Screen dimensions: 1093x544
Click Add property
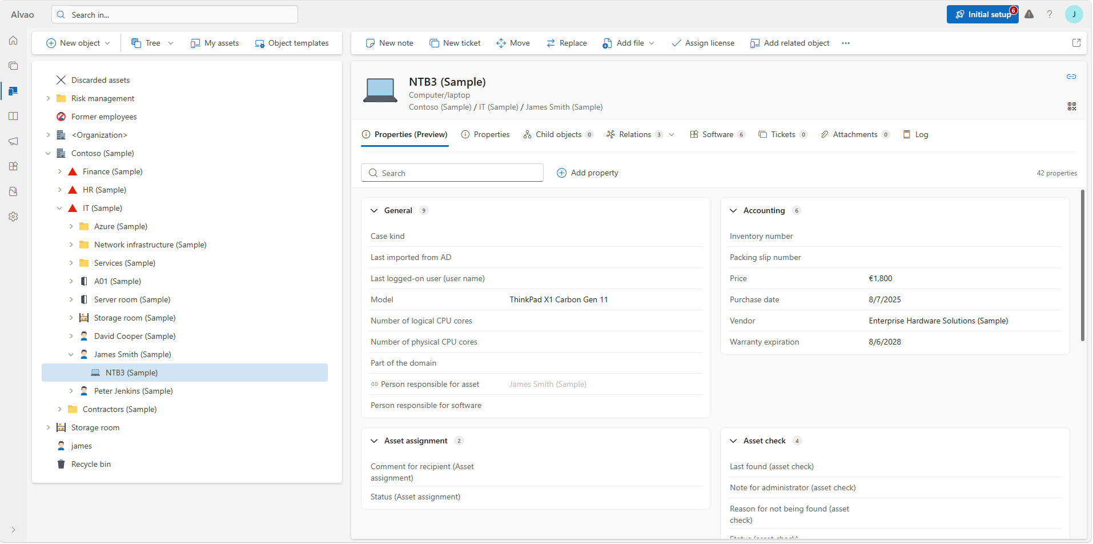pos(588,173)
